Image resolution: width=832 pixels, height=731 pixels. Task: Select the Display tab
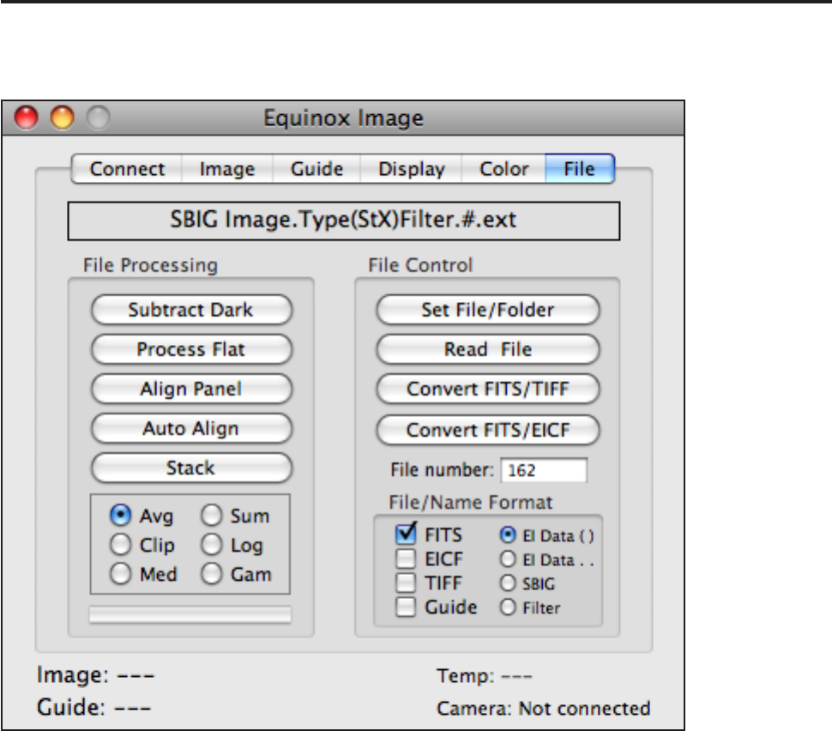[x=411, y=169]
